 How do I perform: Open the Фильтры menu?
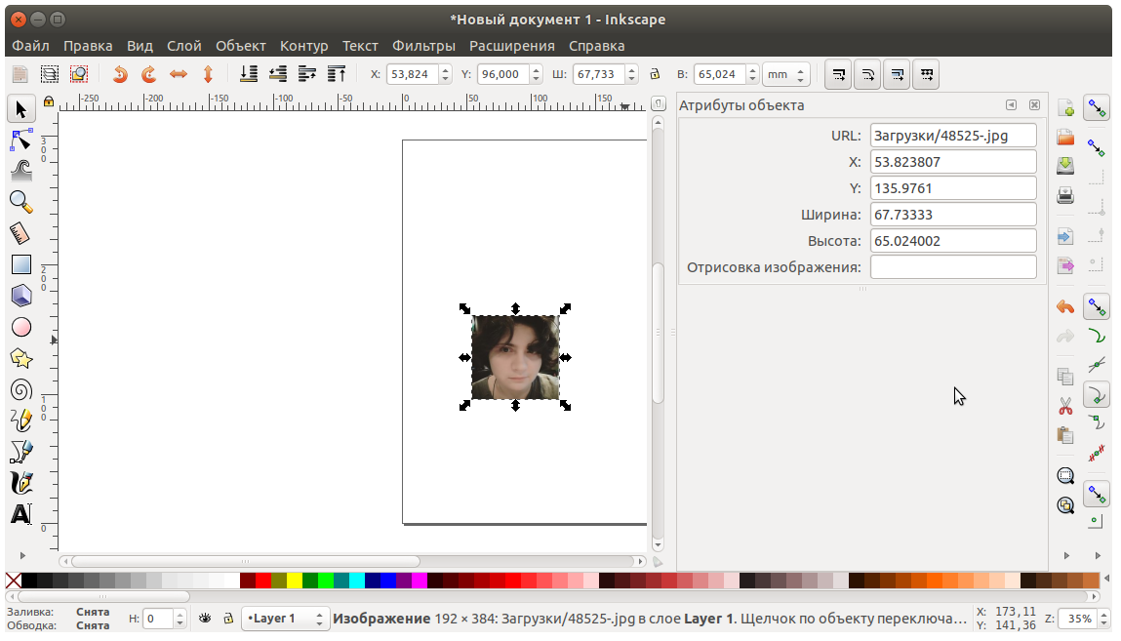(x=423, y=46)
